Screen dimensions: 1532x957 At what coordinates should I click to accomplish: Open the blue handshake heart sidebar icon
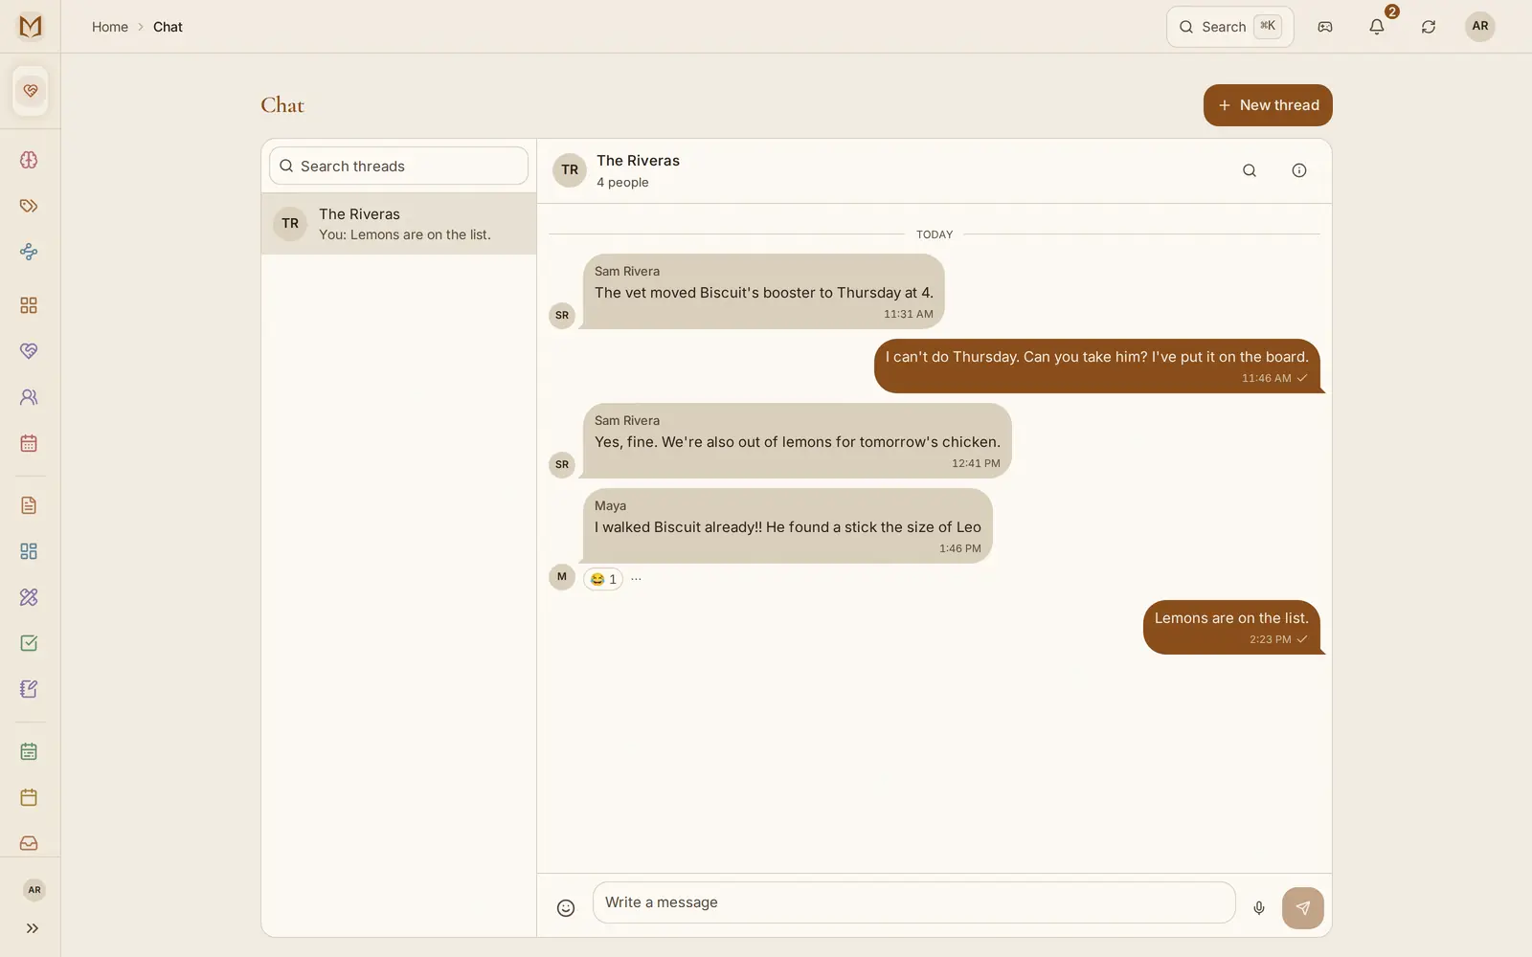coord(29,351)
